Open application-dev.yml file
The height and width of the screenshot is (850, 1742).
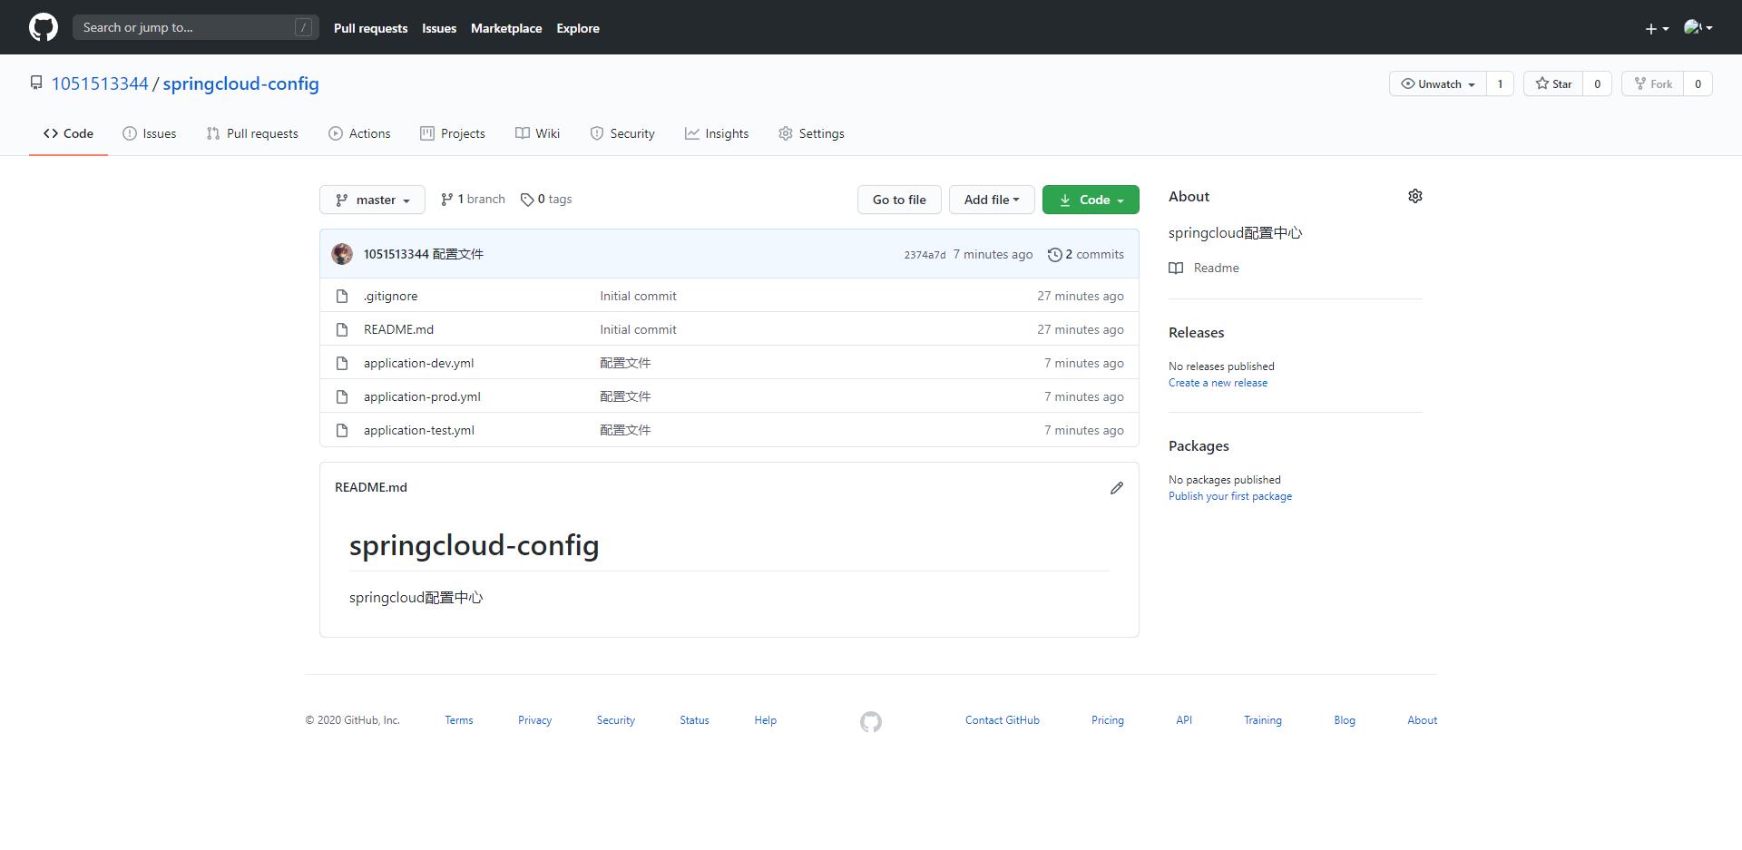tap(418, 363)
